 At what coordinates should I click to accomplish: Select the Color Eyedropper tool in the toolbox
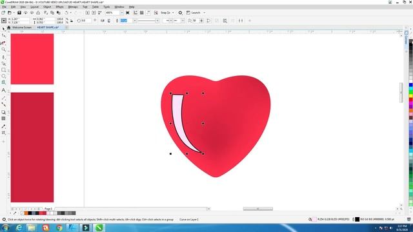coord(3,126)
